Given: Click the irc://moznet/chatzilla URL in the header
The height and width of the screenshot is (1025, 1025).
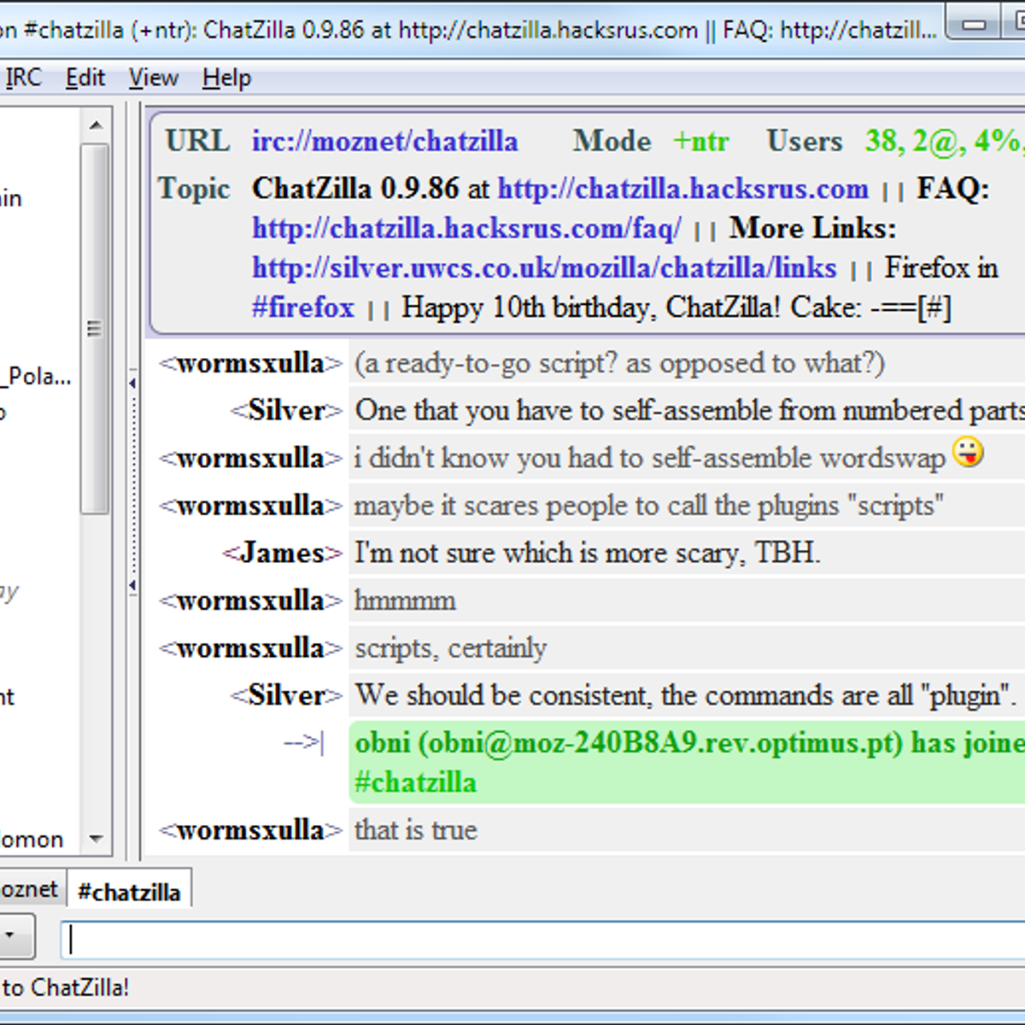Looking at the screenshot, I should [385, 141].
